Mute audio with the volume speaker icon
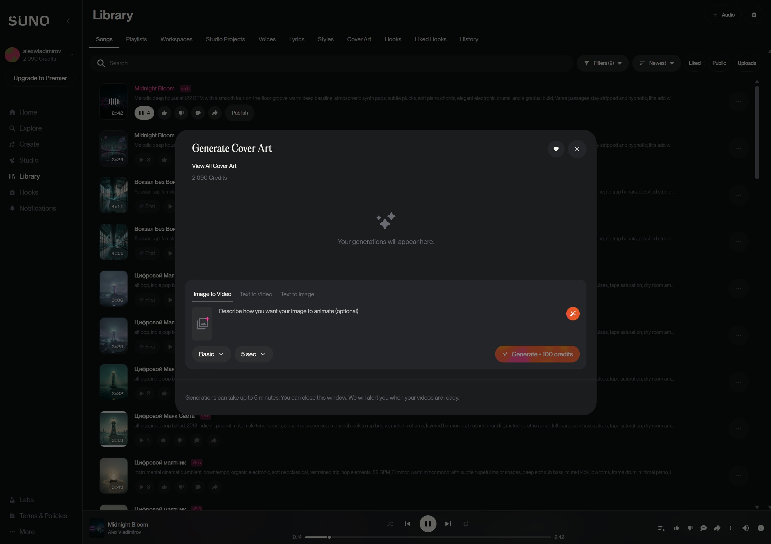Image resolution: width=771 pixels, height=544 pixels. (x=745, y=528)
